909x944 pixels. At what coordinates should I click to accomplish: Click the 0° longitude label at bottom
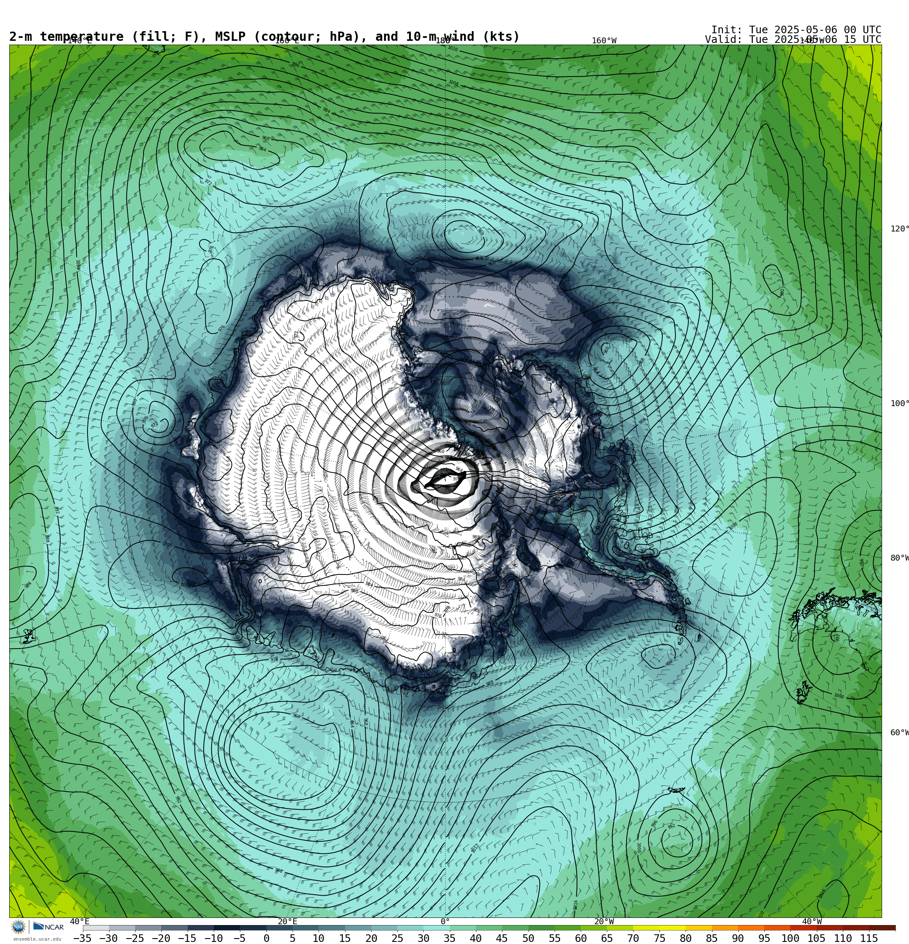[445, 922]
